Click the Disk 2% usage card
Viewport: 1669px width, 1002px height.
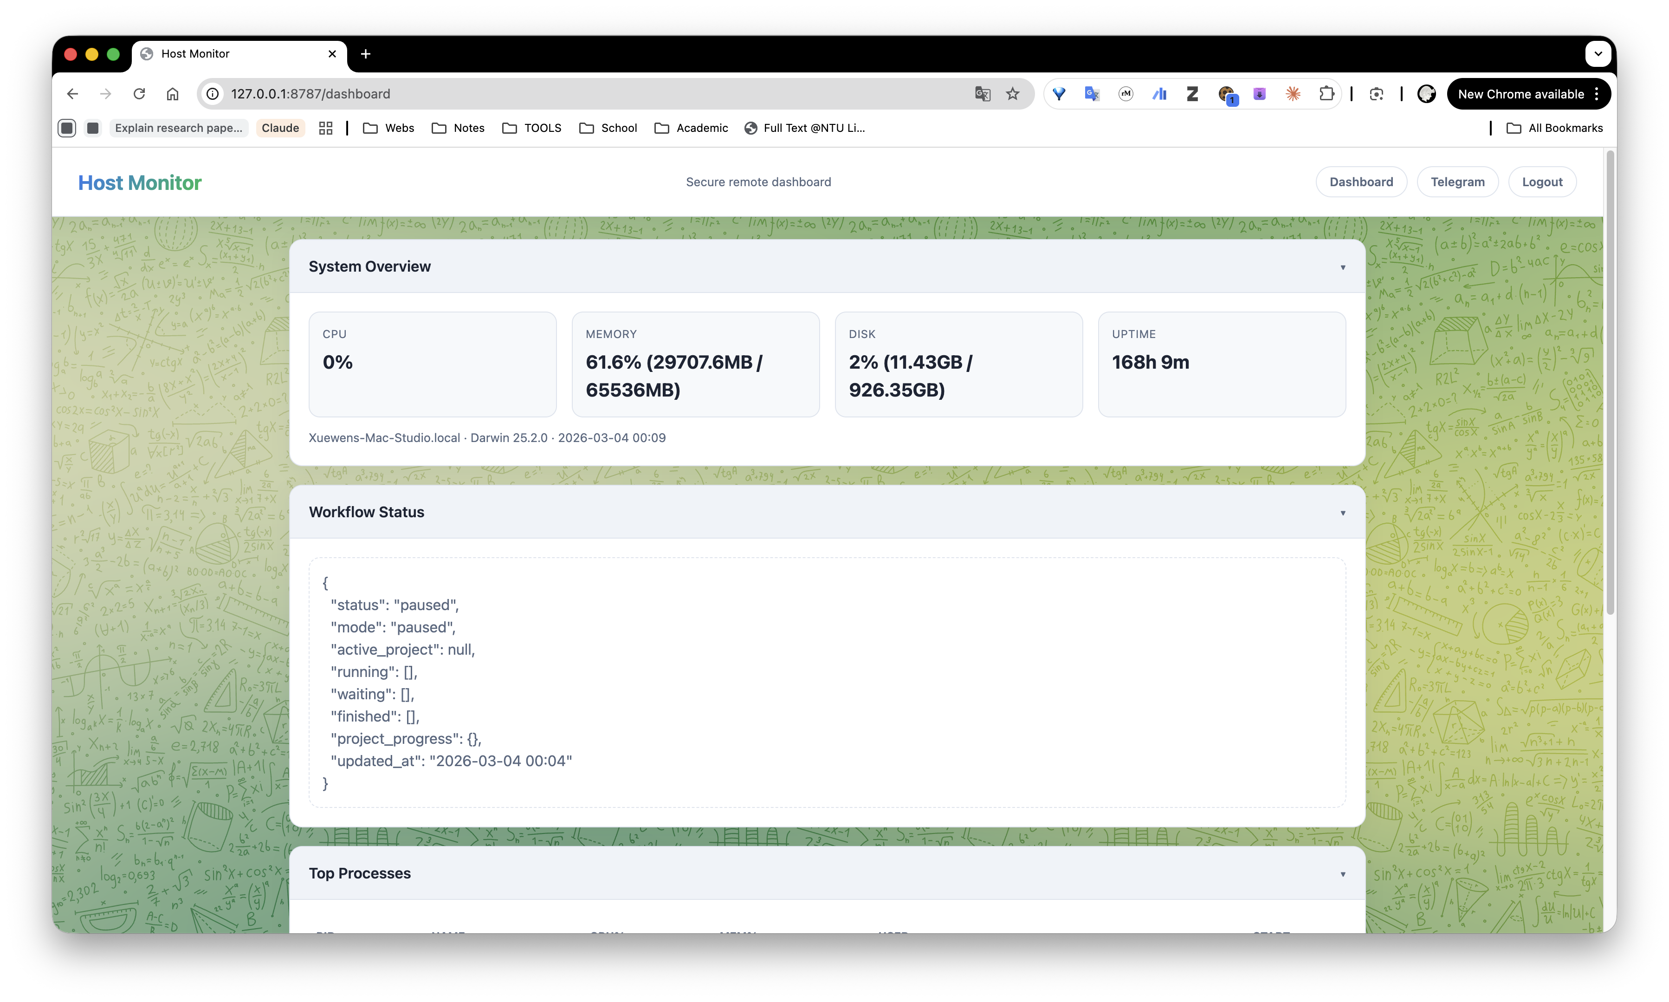point(958,364)
